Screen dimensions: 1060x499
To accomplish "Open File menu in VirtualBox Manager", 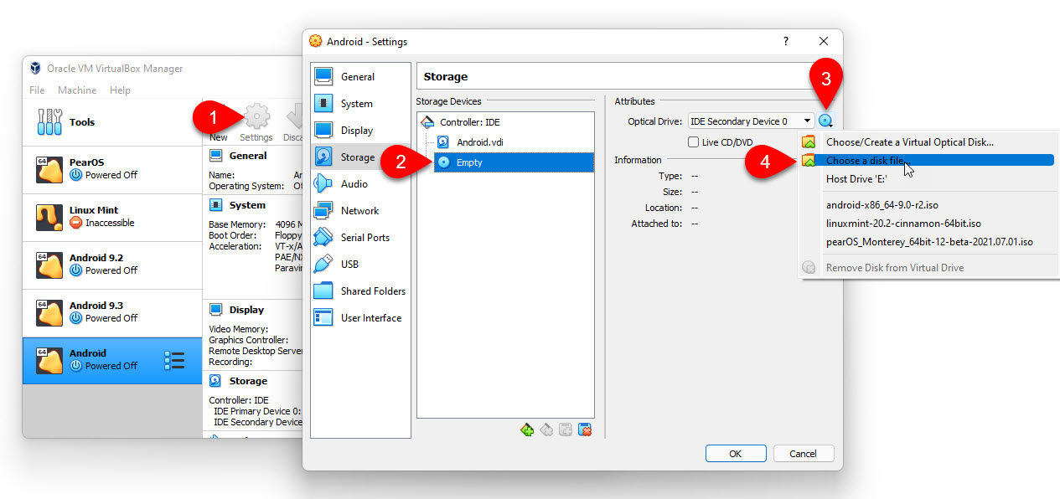I will point(37,90).
